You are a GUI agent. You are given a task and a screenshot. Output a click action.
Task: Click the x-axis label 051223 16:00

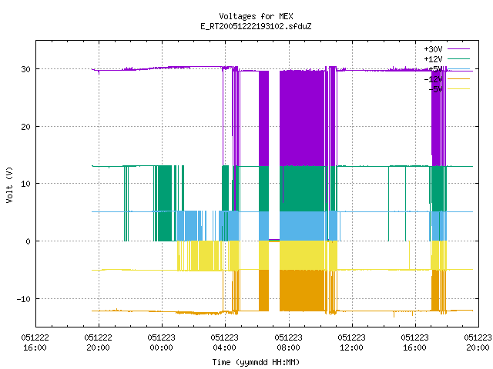[414, 343]
